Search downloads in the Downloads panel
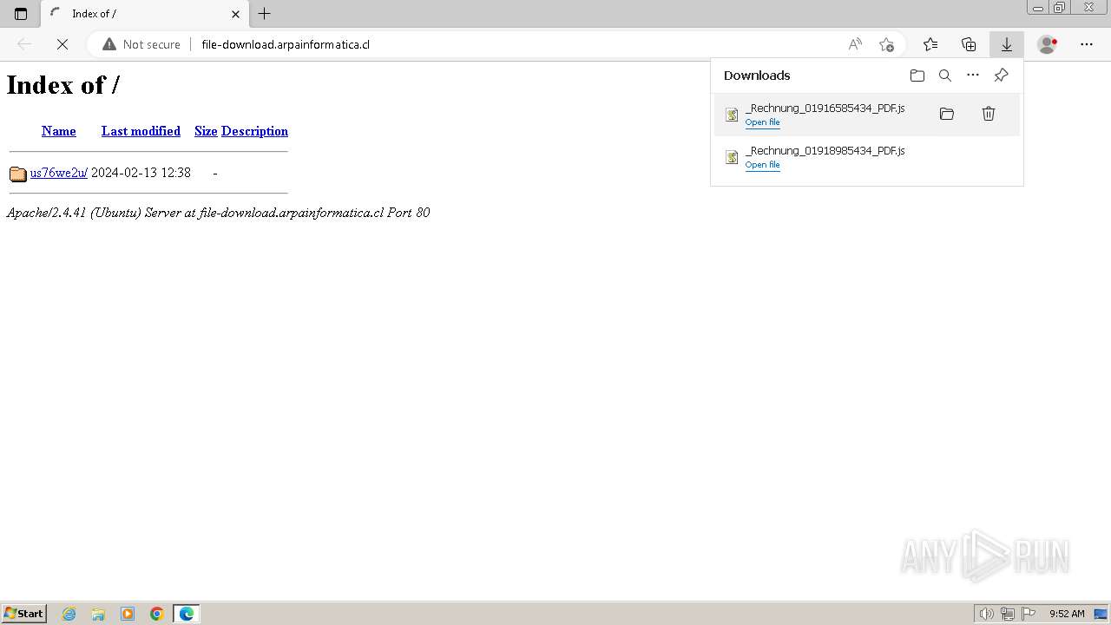 pos(945,76)
